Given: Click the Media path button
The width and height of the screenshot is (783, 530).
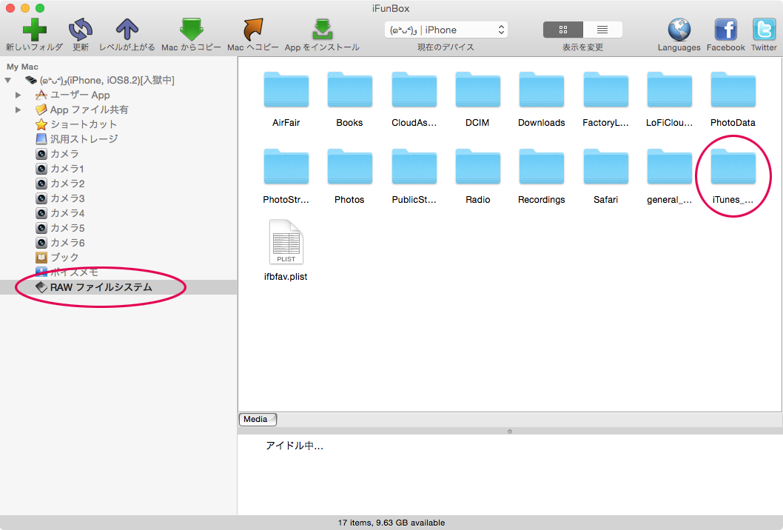Looking at the screenshot, I should pos(258,420).
